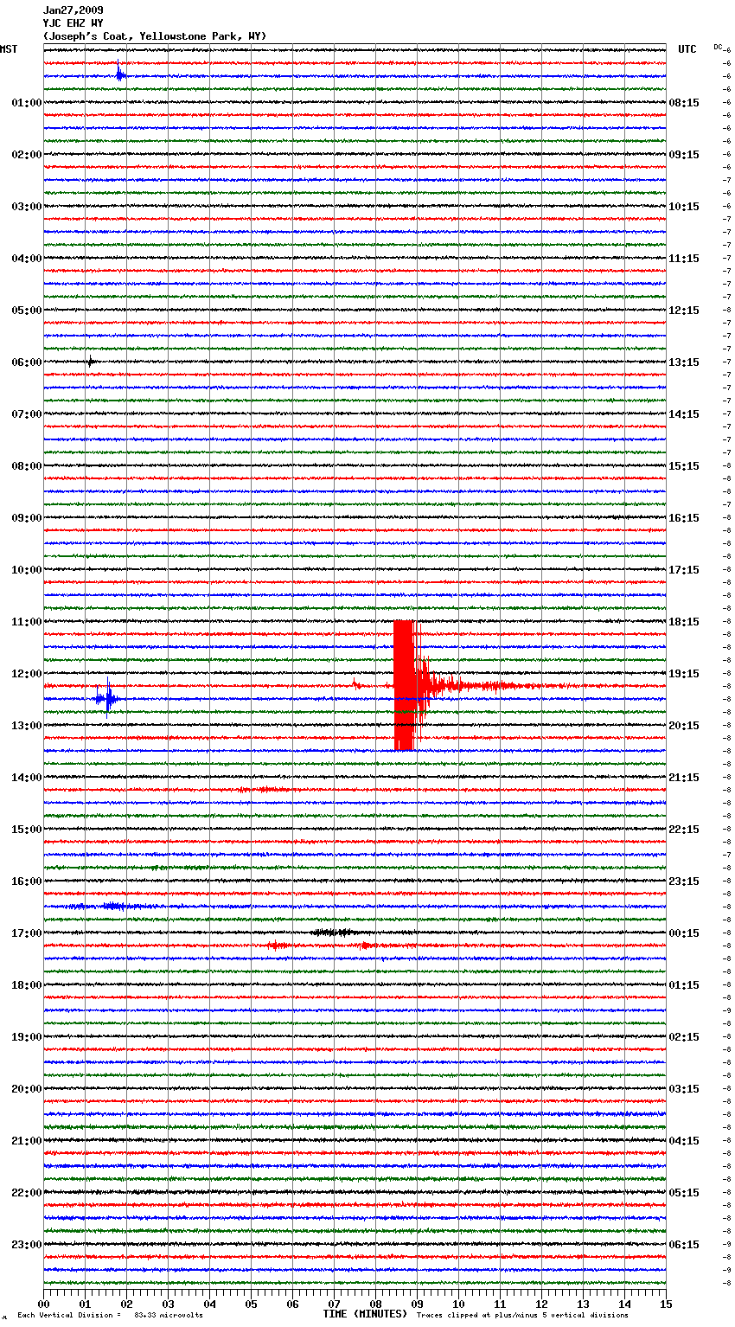This screenshot has width=735, height=1327.
Task: Click the "02:15" UTC time label
Action: [684, 1037]
